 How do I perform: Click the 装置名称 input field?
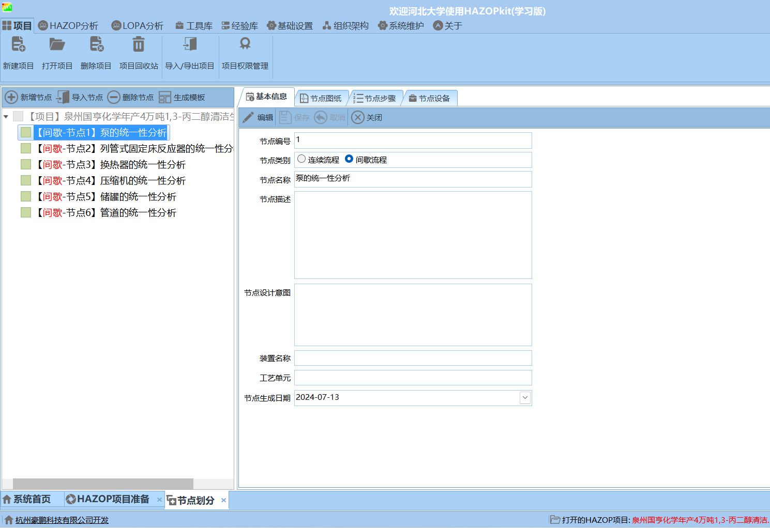413,358
